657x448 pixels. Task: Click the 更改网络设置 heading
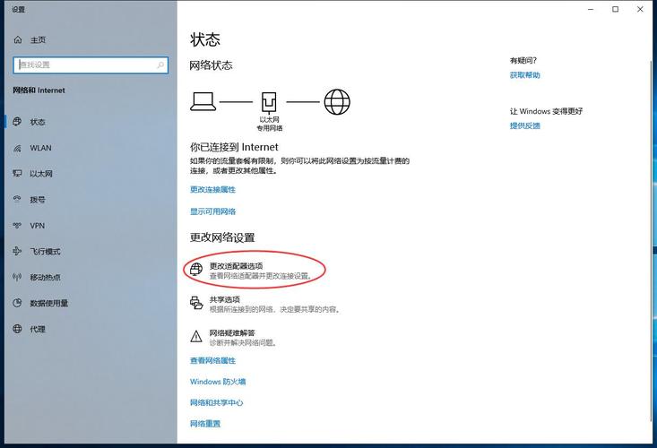222,237
